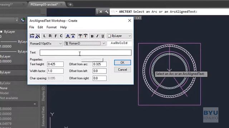Image resolution: width=229 pixels, height=128 pixels.
Task: Set the text direction outward from the center
Action: point(80,36)
